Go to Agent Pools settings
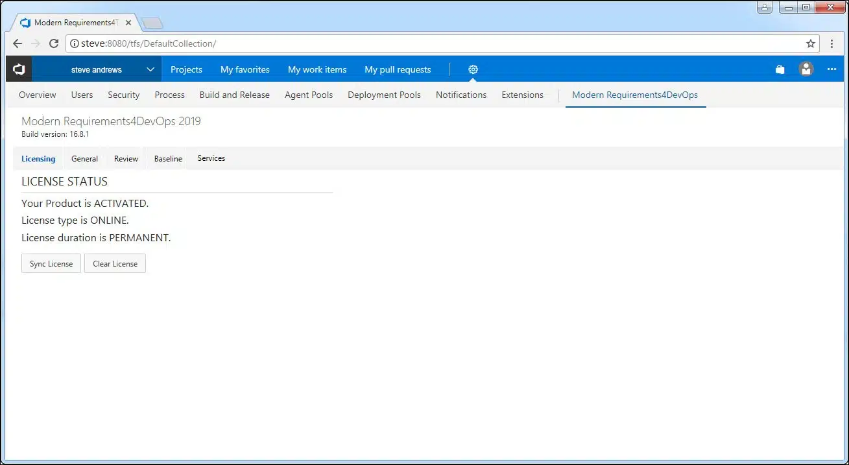The image size is (849, 465). [308, 95]
